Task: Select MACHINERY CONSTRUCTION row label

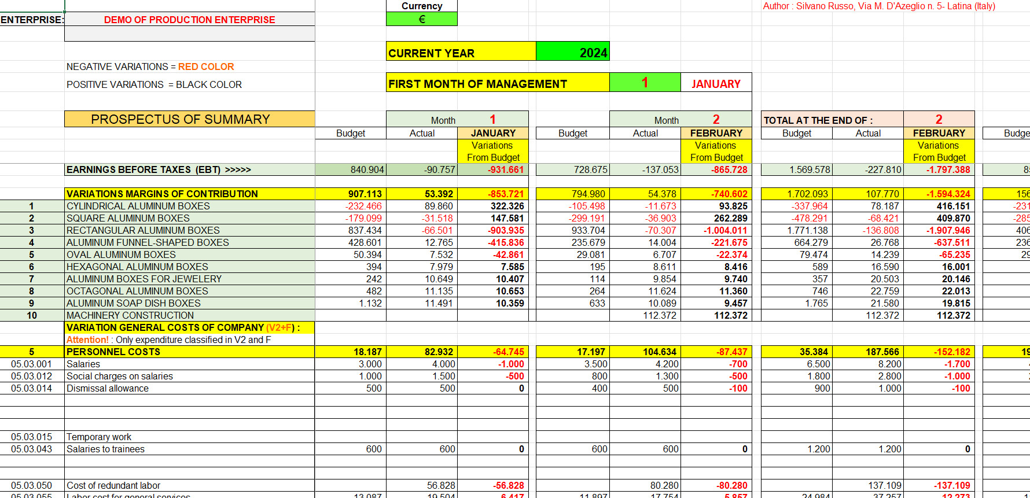Action: (x=189, y=315)
